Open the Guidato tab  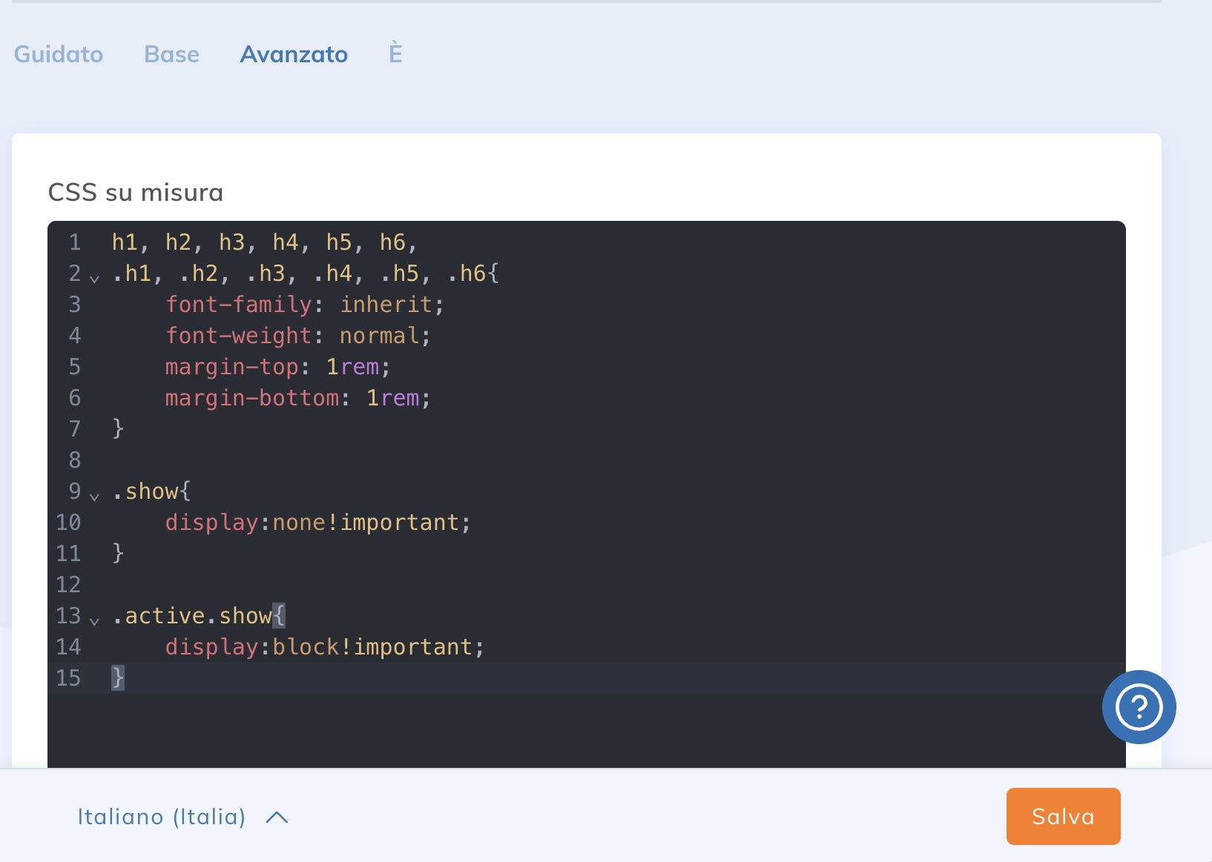pyautogui.click(x=59, y=54)
